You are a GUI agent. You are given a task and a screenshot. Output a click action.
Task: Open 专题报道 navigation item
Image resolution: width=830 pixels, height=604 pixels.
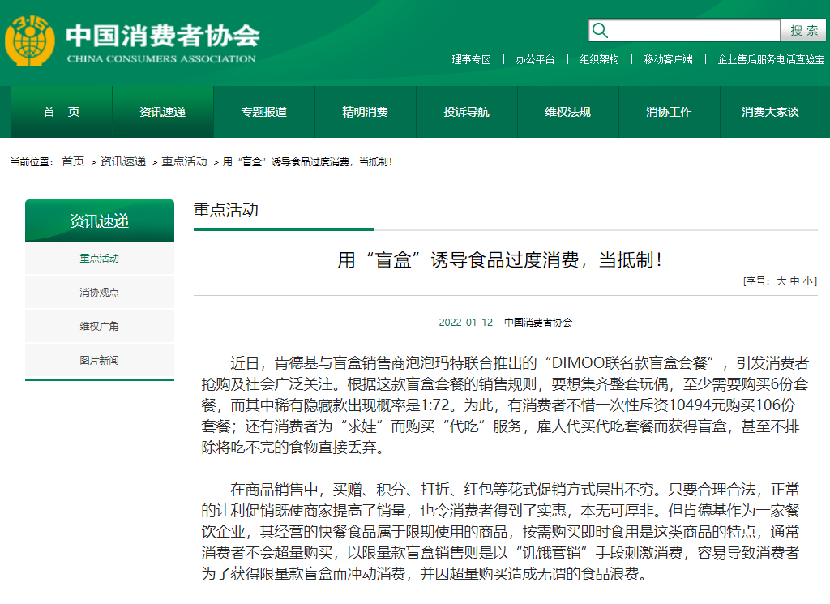[x=264, y=112]
